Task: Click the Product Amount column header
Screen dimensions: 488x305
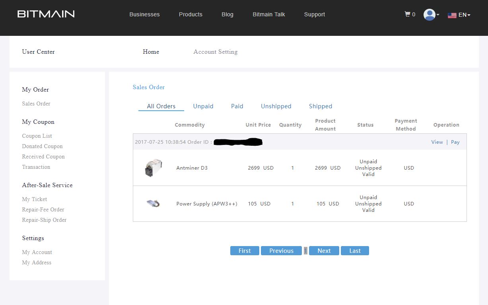Action: [325, 125]
